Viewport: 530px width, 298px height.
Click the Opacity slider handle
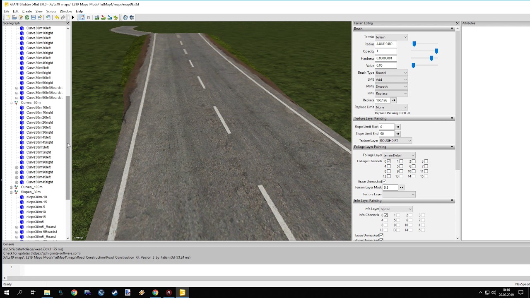tap(436, 51)
